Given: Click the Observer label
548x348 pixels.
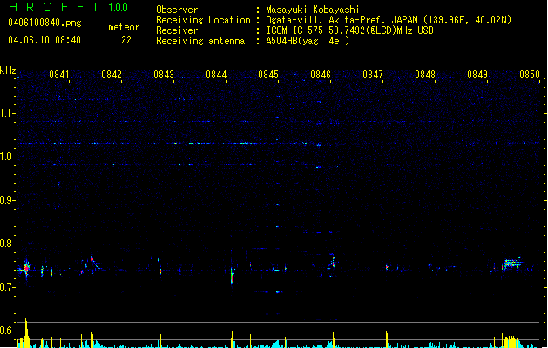Looking at the screenshot, I should 177,10.
